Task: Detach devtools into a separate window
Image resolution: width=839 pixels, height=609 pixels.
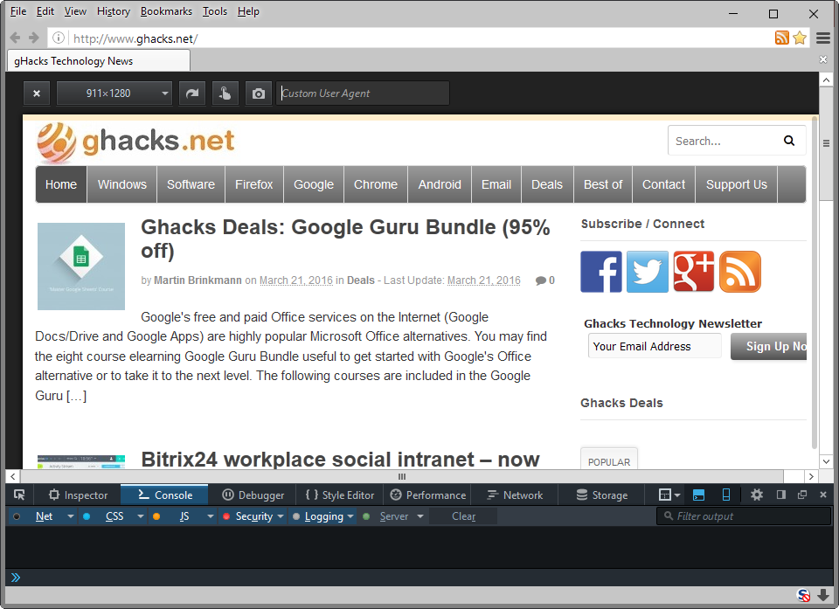Action: click(802, 495)
